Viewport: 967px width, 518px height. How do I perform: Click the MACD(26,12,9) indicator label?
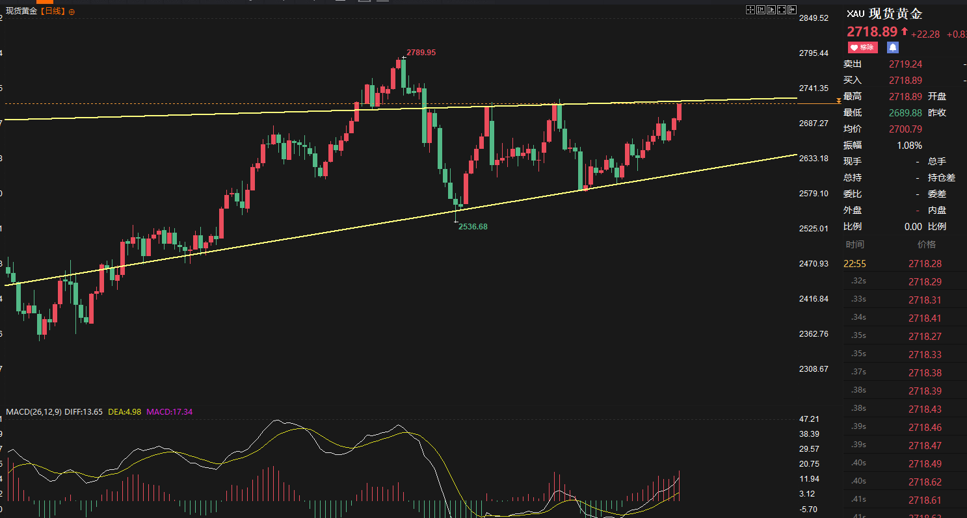click(34, 411)
